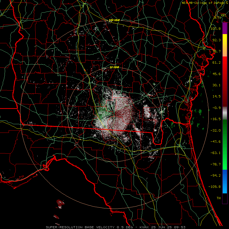Click "SUPER-RESOLUTION BASE VELOCITY" in the caption
This screenshot has width=229, height=229.
[x=80, y=227]
